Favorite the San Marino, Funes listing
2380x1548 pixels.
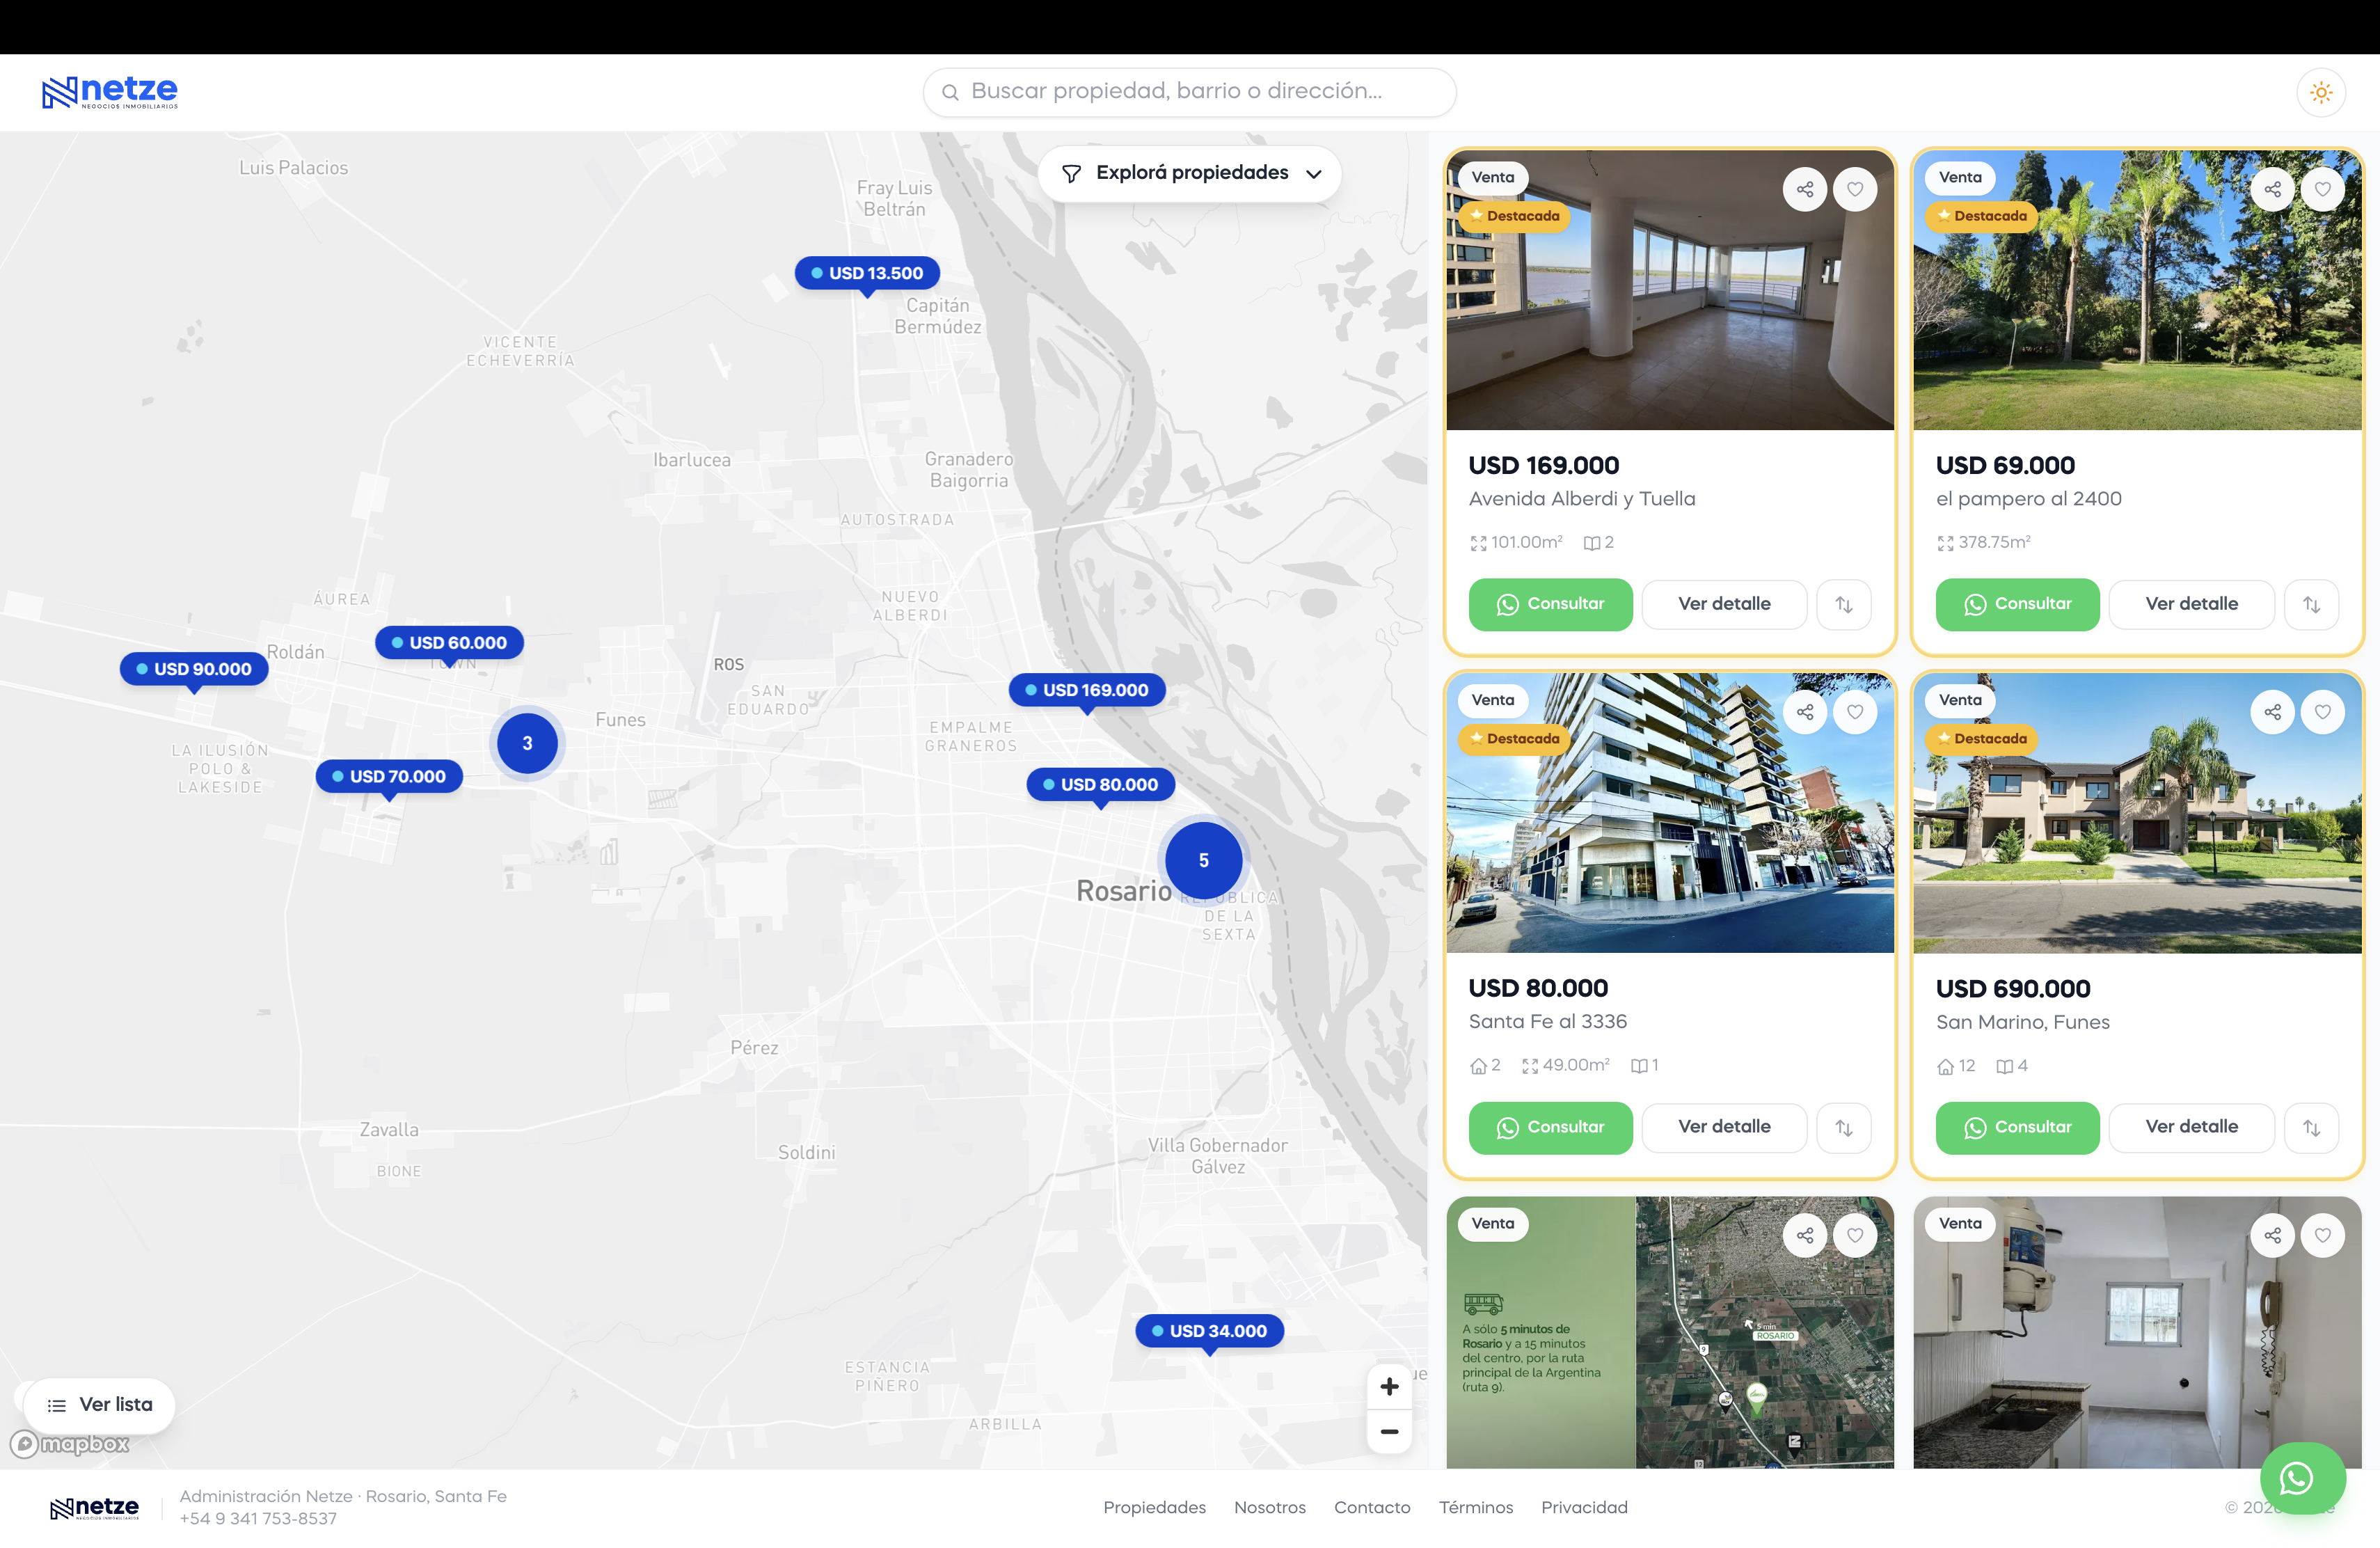[2322, 712]
